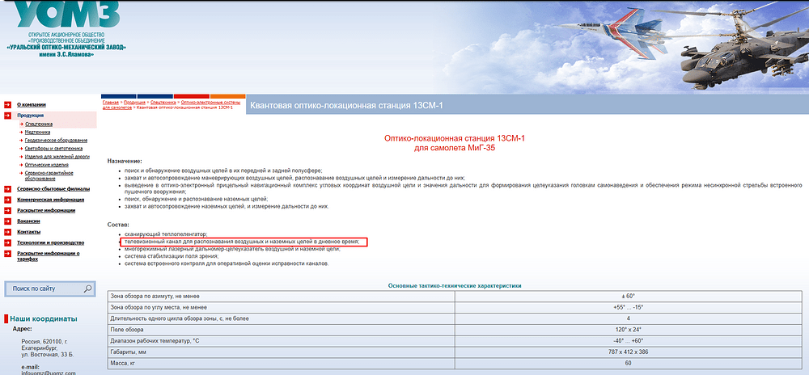Click the info@uomz.com email address
This screenshot has width=809, height=375.
[x=49, y=373]
